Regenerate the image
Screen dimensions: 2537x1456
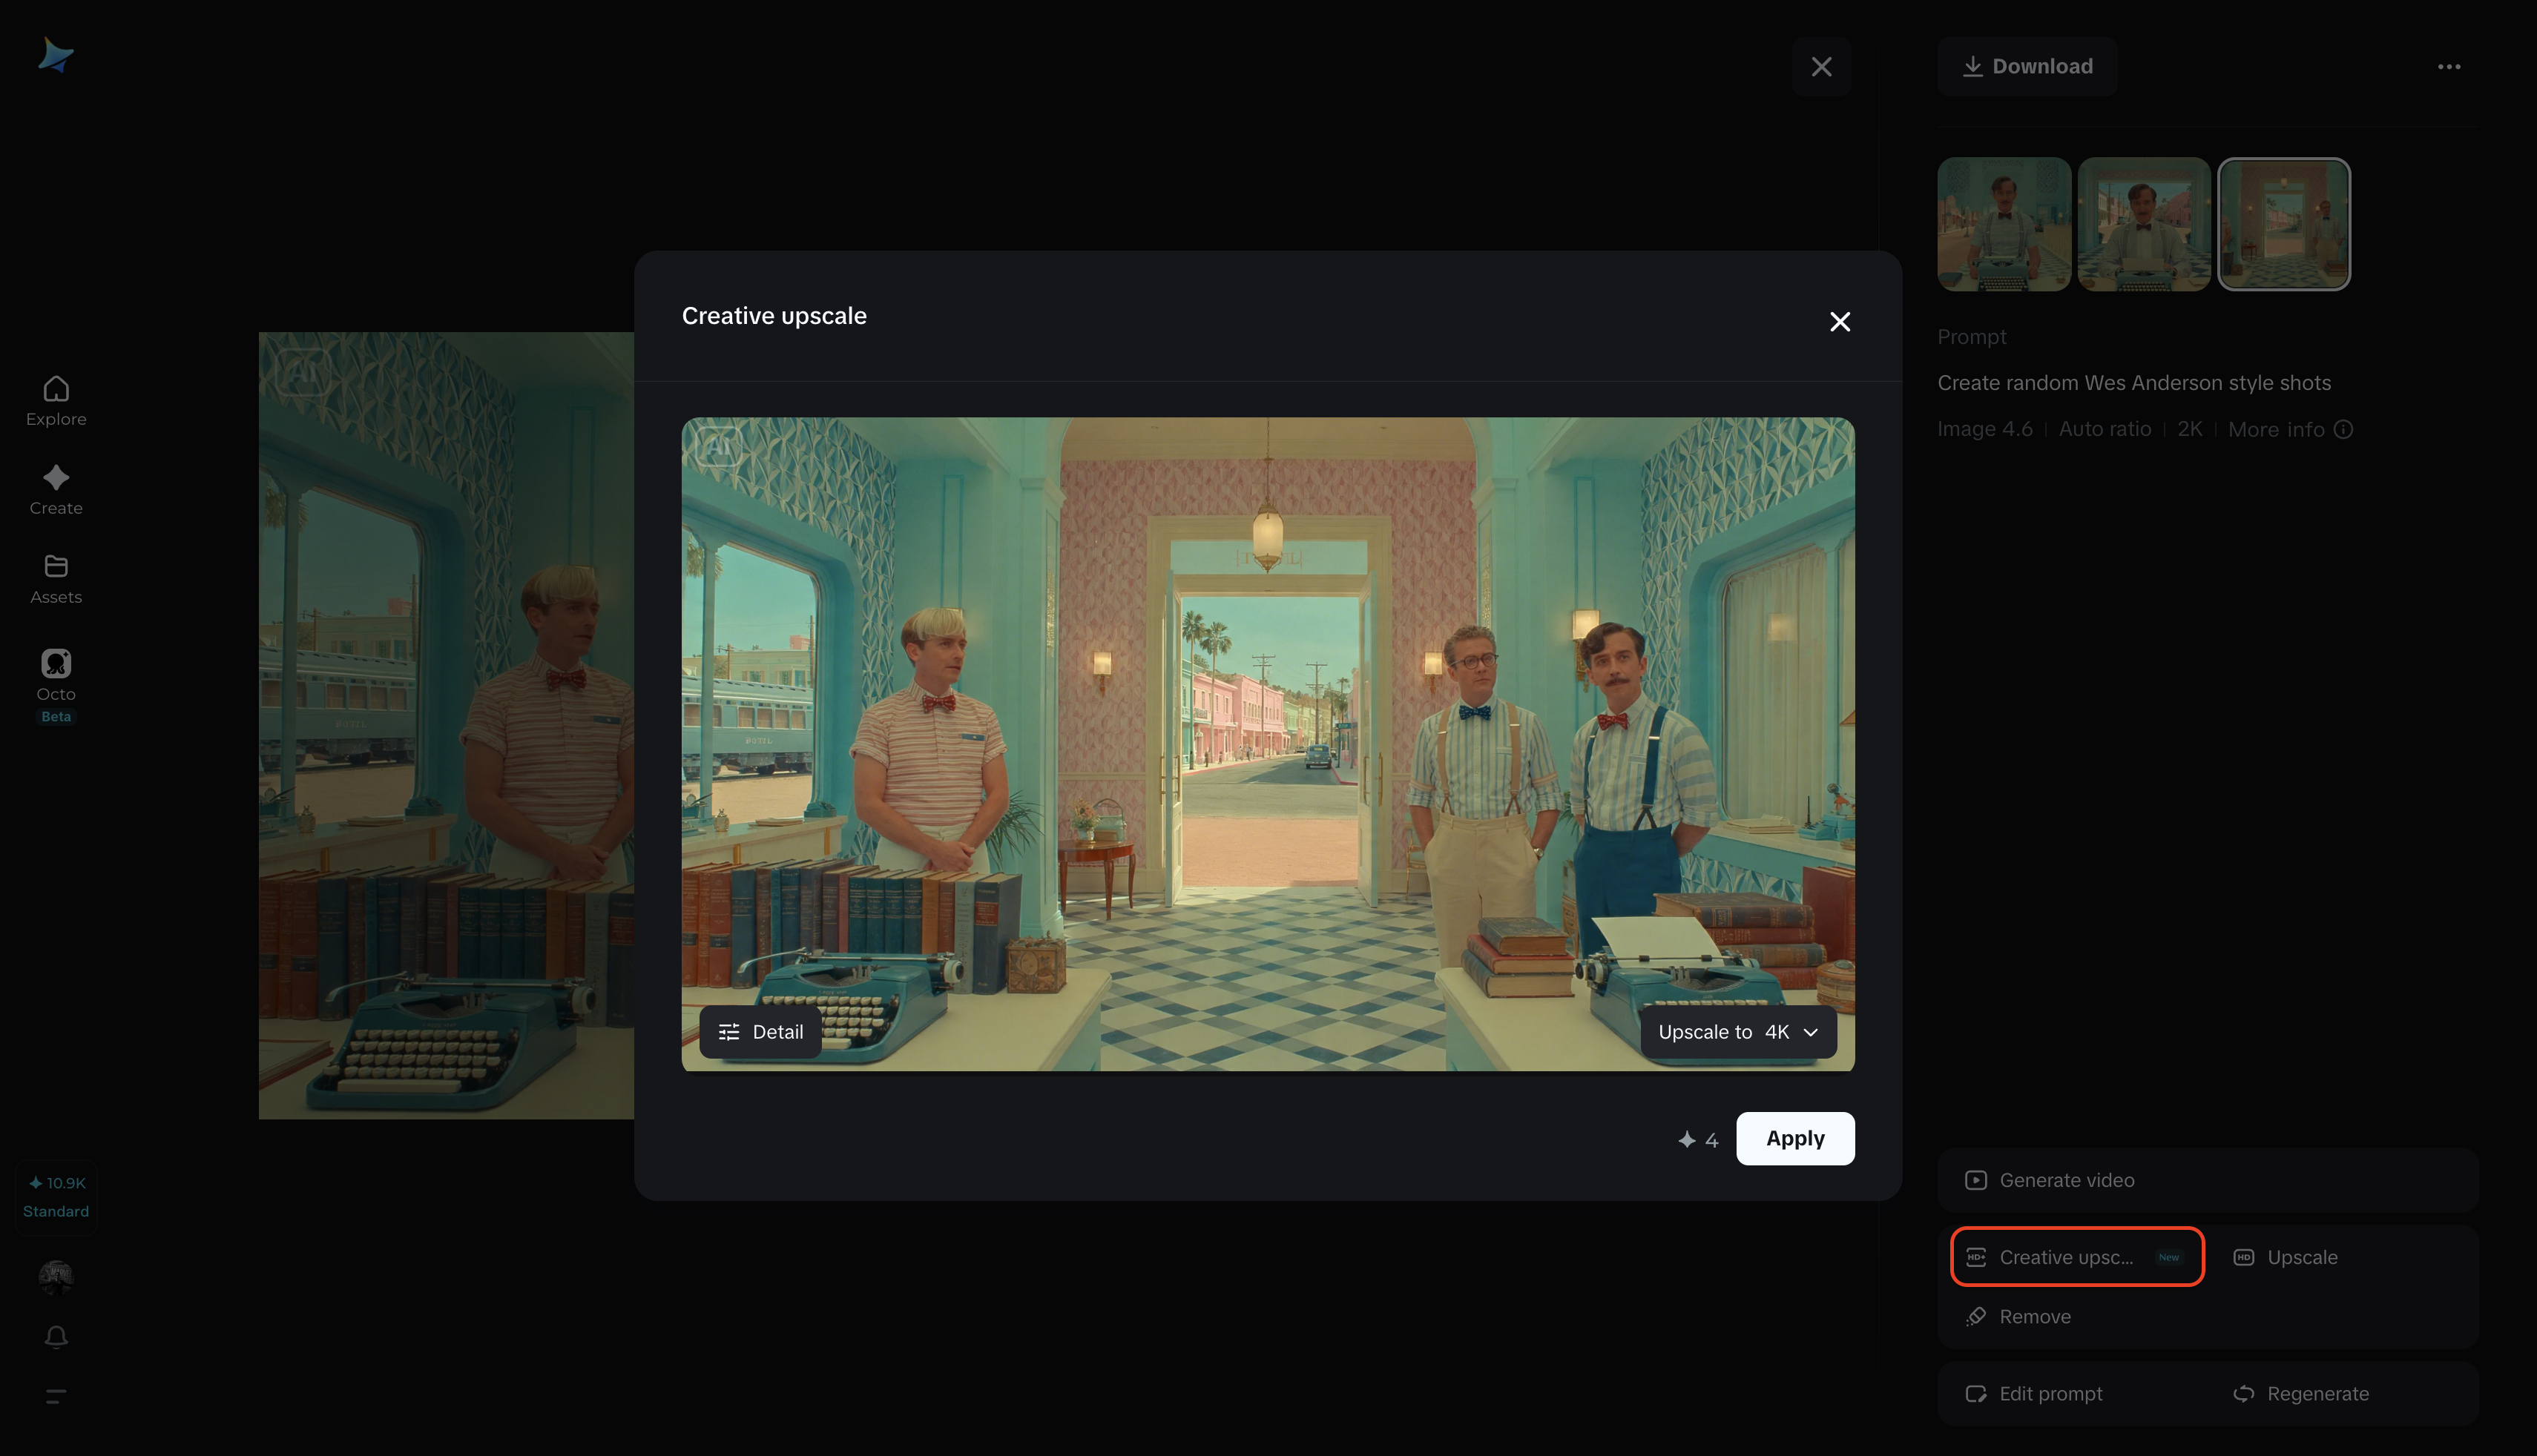(x=2301, y=1394)
